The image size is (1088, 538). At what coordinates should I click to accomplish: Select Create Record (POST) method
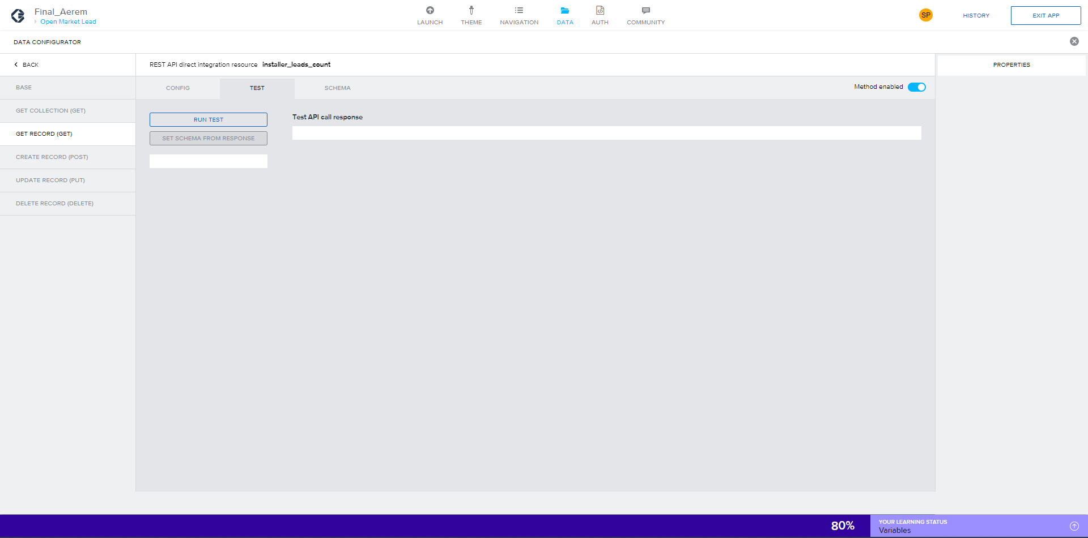[x=67, y=157]
